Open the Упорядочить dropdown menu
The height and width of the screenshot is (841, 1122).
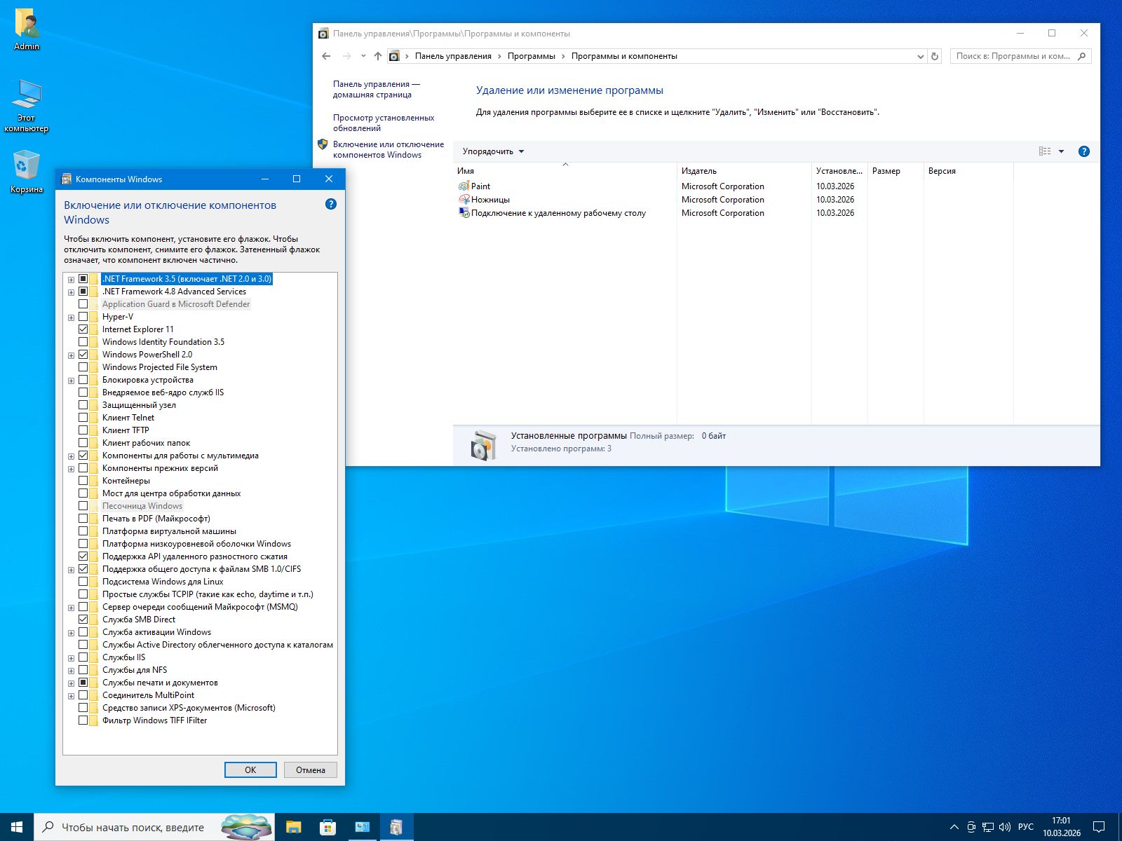pyautogui.click(x=493, y=151)
